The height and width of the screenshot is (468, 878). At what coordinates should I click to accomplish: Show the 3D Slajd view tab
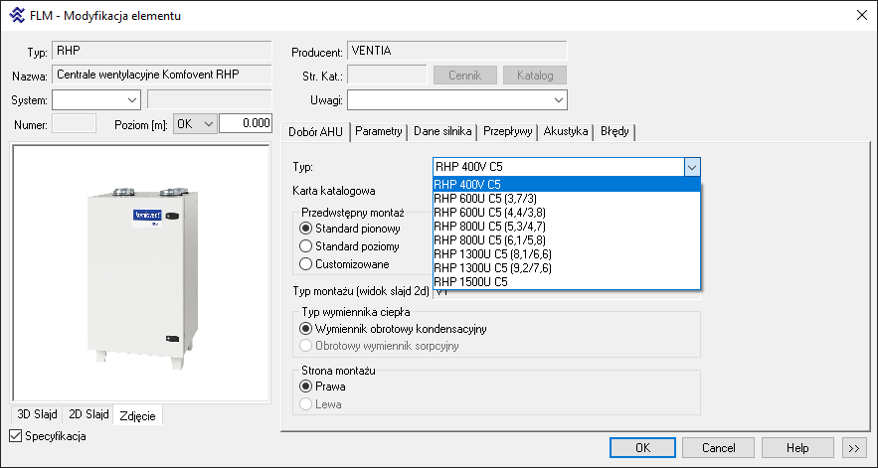pos(36,414)
